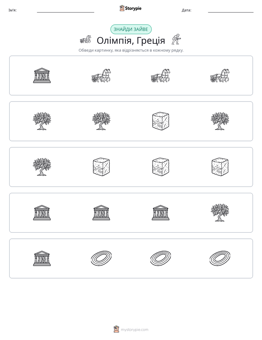This screenshot has width=262, height=340.
Task: Click the middle stadium track in bottom row
Action: coord(161,258)
